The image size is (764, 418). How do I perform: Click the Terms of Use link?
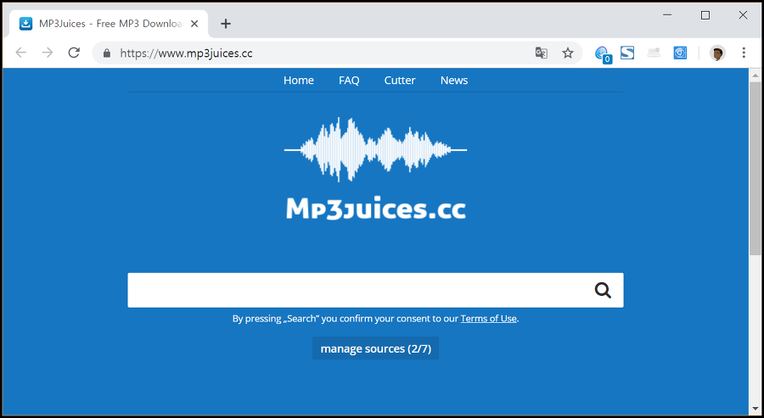click(488, 319)
